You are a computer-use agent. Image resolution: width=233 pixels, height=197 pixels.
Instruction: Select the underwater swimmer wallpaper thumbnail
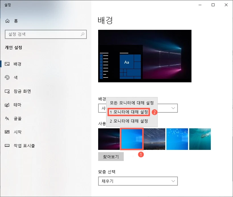coord(200,139)
